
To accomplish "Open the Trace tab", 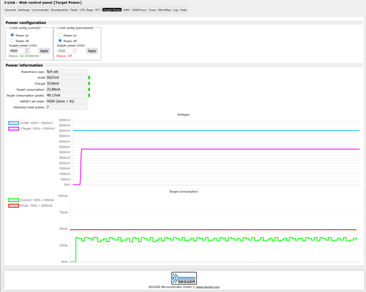I will (152, 10).
